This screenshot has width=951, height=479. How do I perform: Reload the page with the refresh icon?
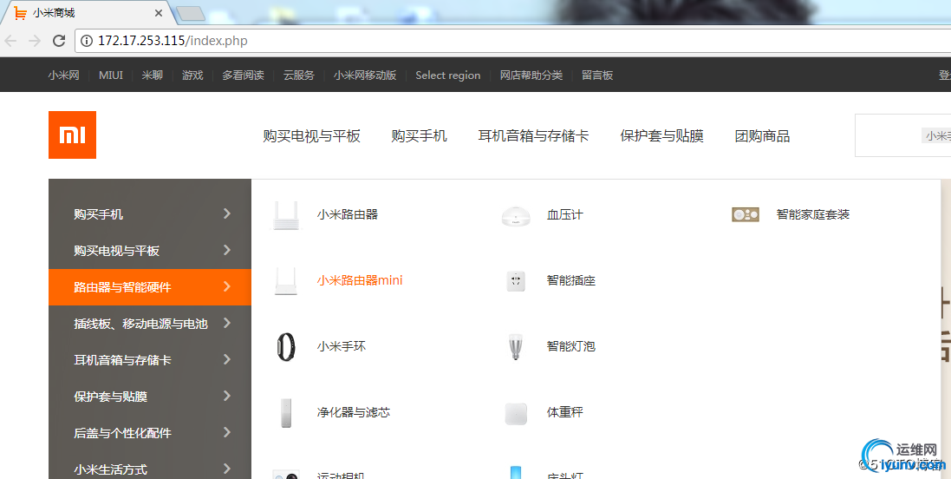pyautogui.click(x=59, y=41)
